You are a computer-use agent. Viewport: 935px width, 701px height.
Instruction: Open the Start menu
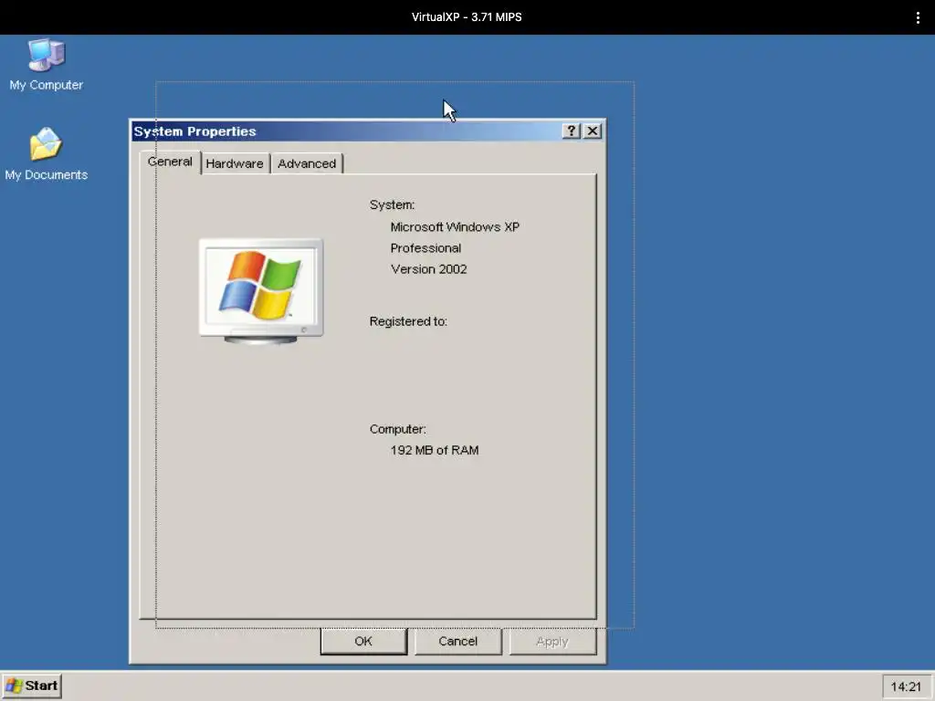click(x=32, y=686)
